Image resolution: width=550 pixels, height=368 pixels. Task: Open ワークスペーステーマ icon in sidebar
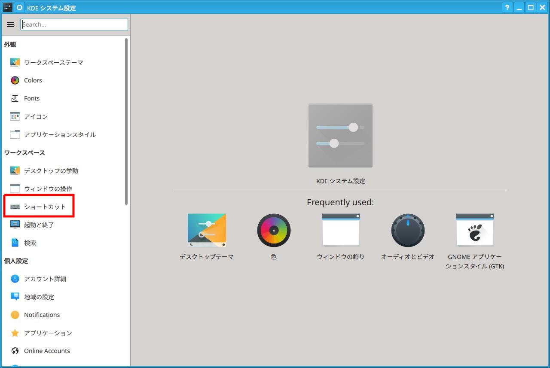point(15,62)
